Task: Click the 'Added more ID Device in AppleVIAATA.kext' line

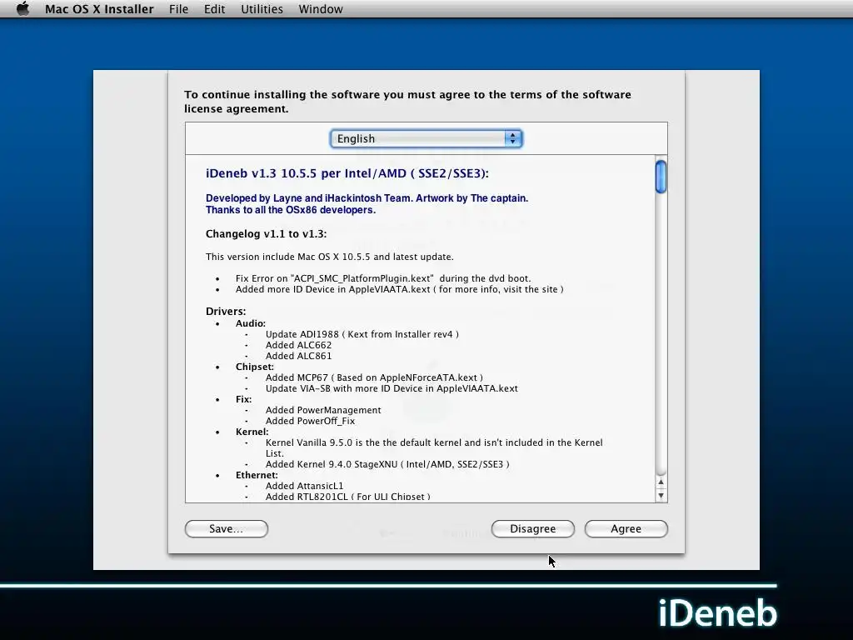Action: click(399, 289)
